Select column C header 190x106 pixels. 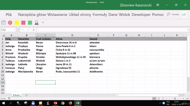pyautogui.click(x=45, y=35)
